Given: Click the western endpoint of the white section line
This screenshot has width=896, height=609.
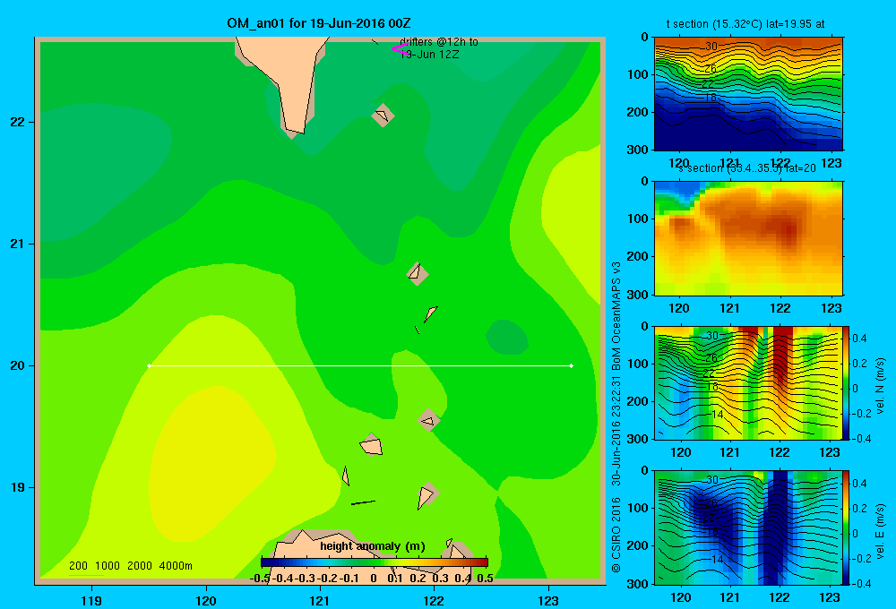Looking at the screenshot, I should coord(149,365).
